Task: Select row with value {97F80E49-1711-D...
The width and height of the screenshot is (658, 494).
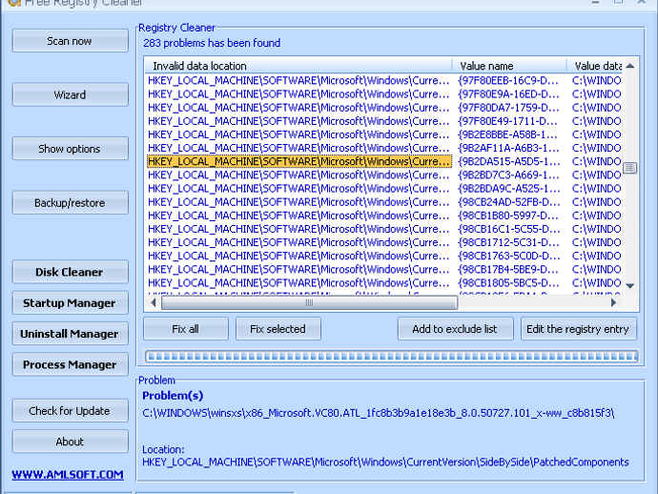Action: 384,121
